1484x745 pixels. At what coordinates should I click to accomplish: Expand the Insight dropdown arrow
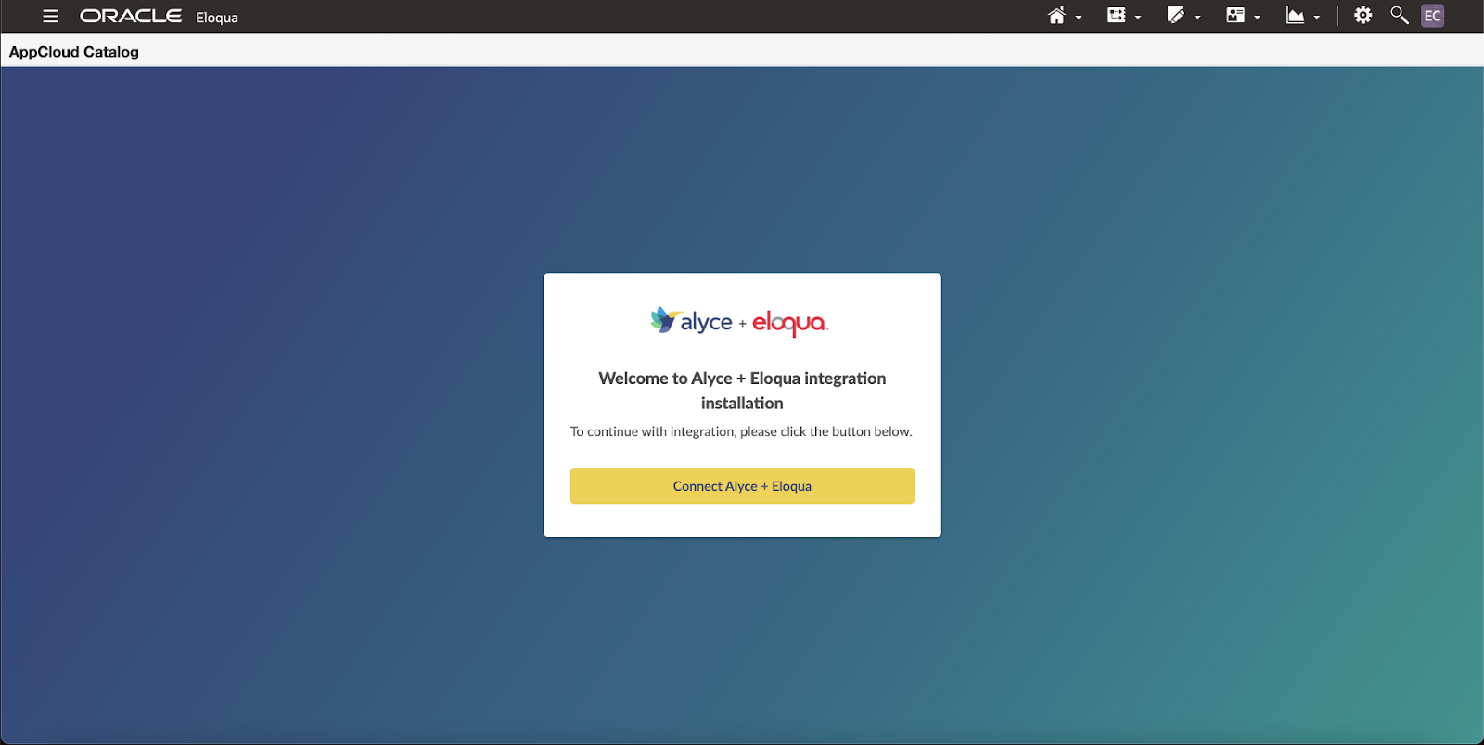(x=1316, y=18)
